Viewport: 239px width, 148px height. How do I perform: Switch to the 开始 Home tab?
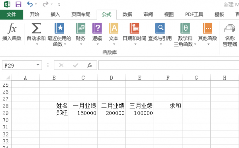(34, 14)
